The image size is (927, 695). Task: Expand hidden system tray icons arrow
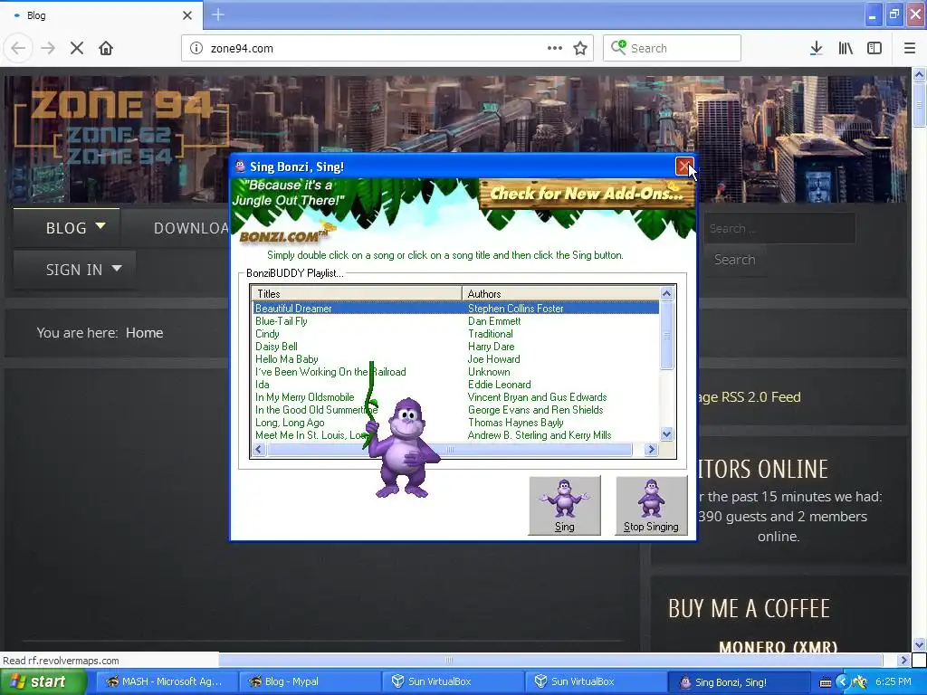842,682
